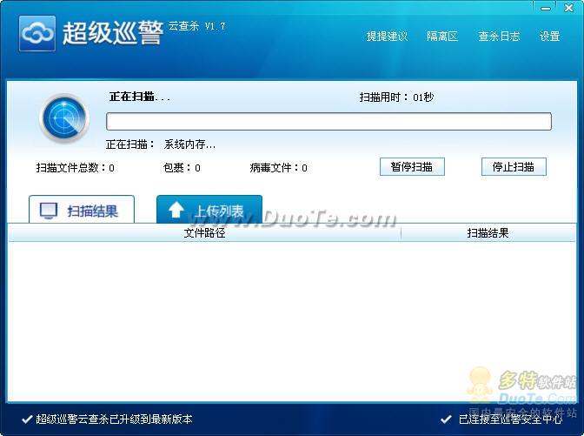Pause scanning with 暂停扫描 button

412,167
